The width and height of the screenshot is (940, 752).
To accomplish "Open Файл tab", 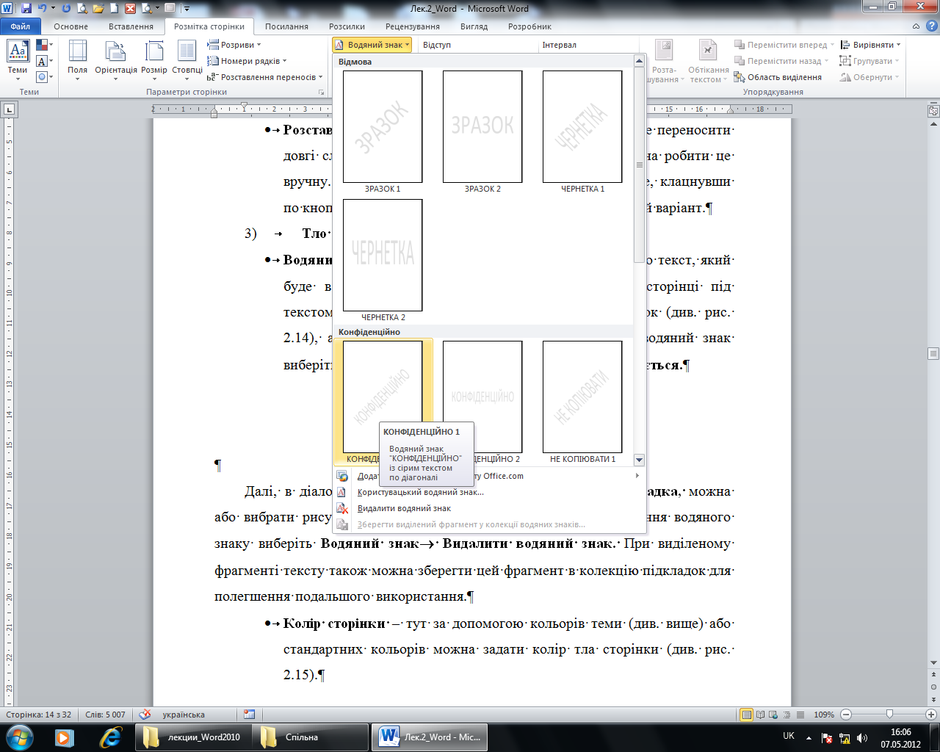I will [21, 26].
